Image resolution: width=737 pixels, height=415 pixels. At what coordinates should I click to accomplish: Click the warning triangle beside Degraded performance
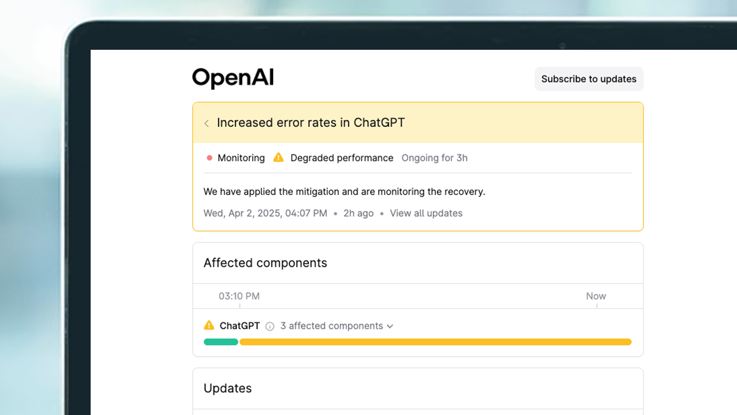pyautogui.click(x=278, y=158)
